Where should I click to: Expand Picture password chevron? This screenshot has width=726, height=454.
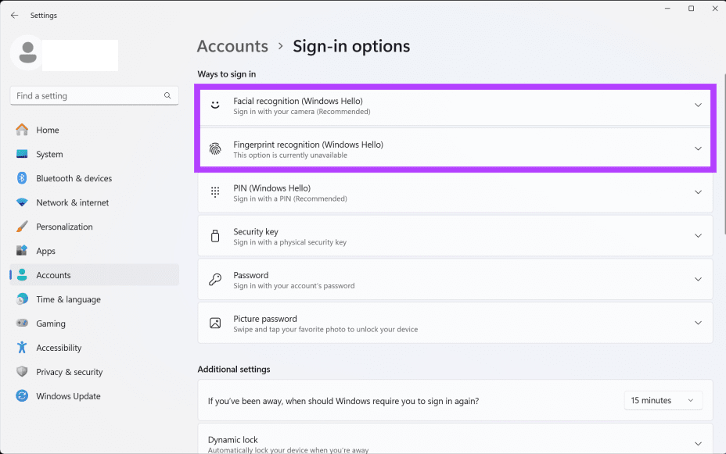pos(698,323)
